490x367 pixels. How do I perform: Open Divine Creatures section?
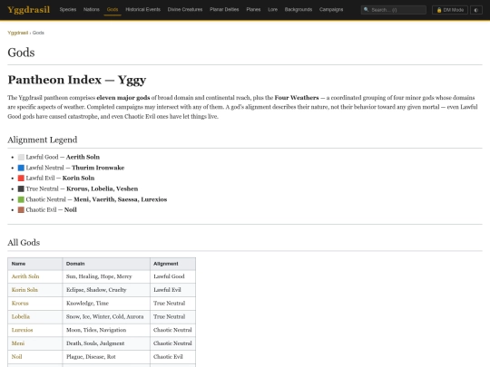pos(185,10)
